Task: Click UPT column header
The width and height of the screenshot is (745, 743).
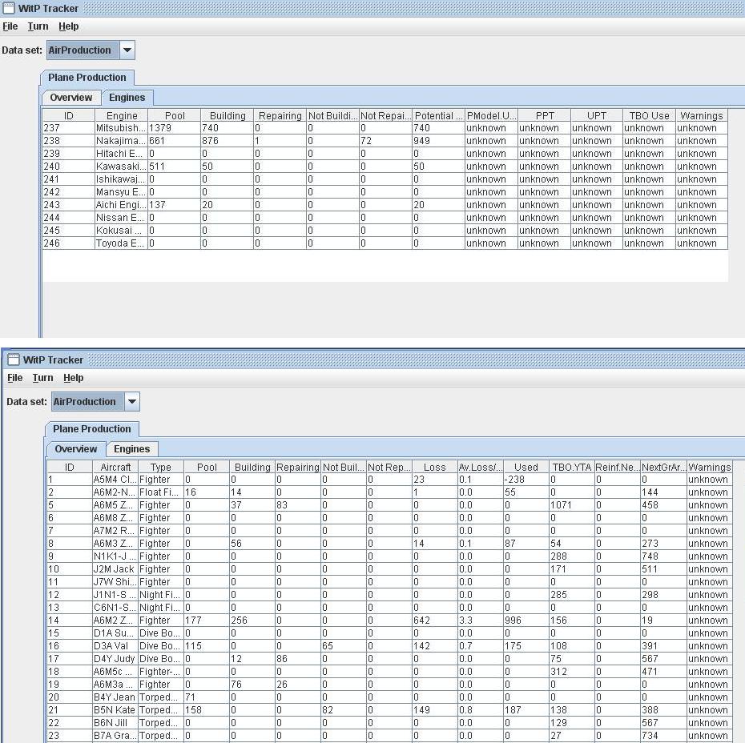Action: (596, 115)
